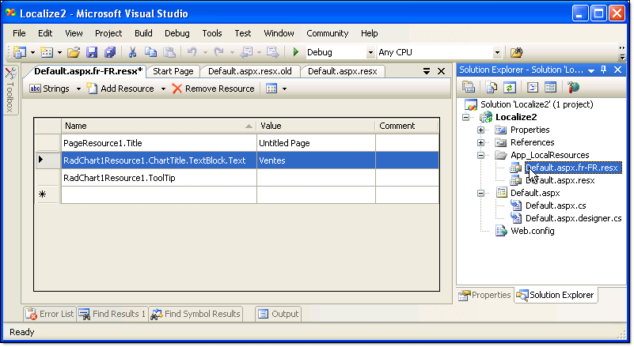This screenshot has width=634, height=347.
Task: Open the Any CPU platform dropdown
Action: (497, 52)
